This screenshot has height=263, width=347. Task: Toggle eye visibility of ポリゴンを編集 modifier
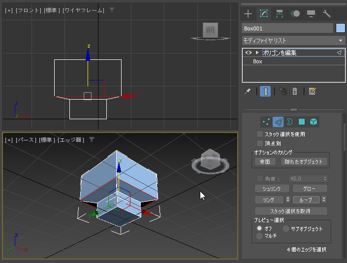pyautogui.click(x=249, y=53)
